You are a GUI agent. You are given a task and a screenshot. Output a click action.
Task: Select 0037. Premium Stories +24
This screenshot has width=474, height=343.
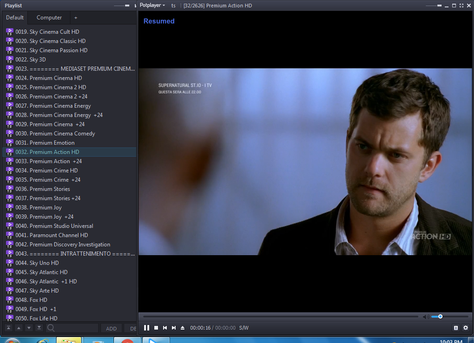69,198
